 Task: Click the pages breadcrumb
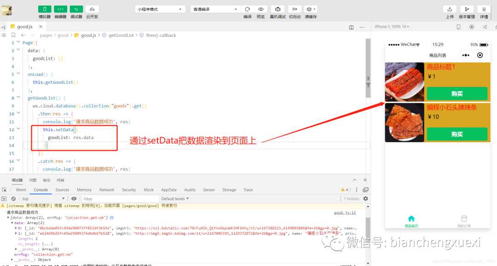[46, 35]
